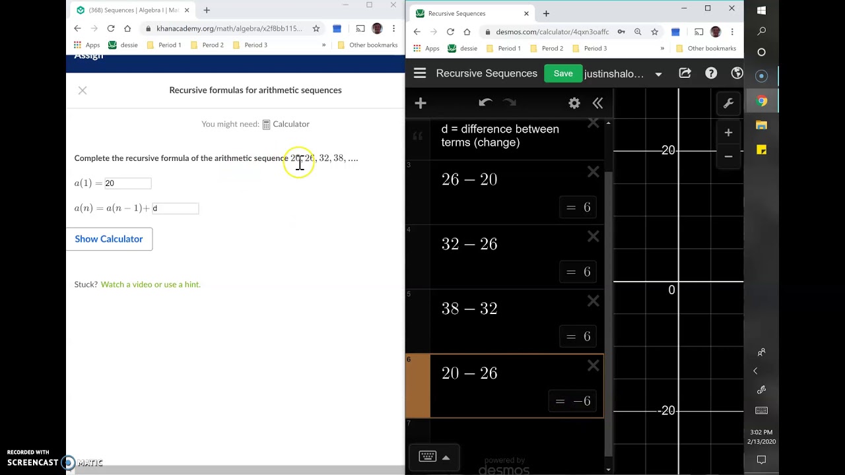The height and width of the screenshot is (475, 845).
Task: Undo the last Desmos edit
Action: coord(485,102)
